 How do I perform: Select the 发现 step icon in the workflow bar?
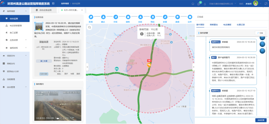point(91,17)
